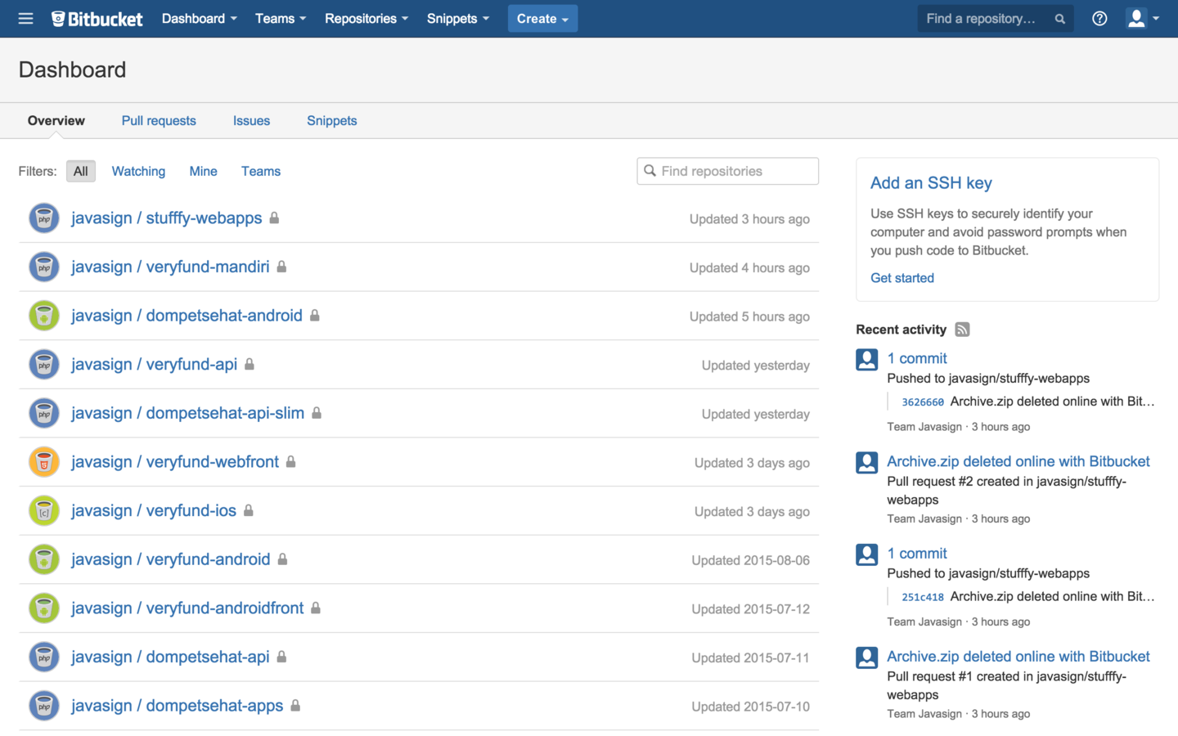
Task: Open the hamburger sidebar menu icon
Action: (25, 18)
